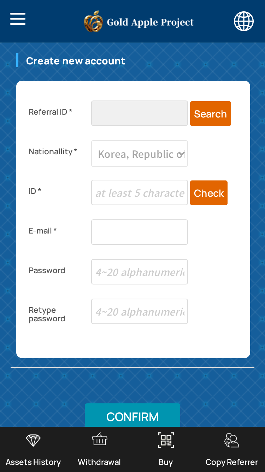Tap the Buy QR code icon
265x472 pixels.
166,440
